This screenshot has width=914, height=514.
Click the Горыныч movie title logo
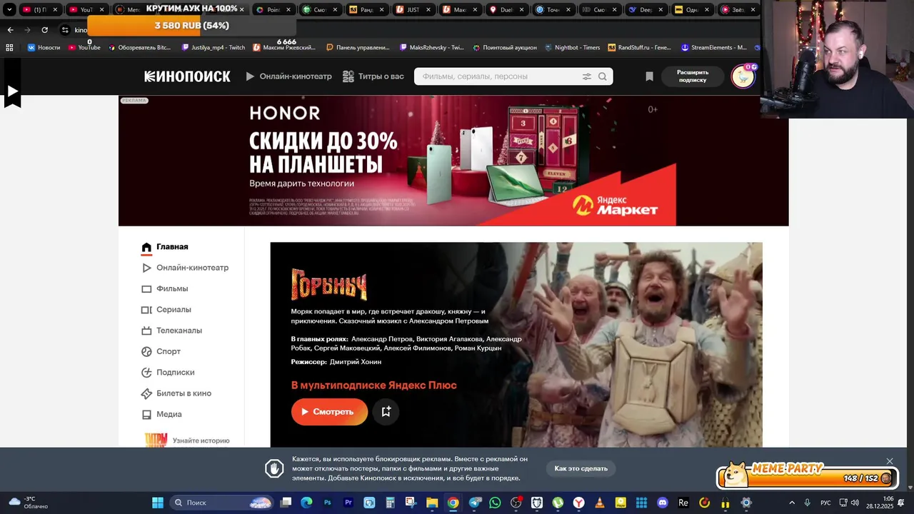[329, 285]
